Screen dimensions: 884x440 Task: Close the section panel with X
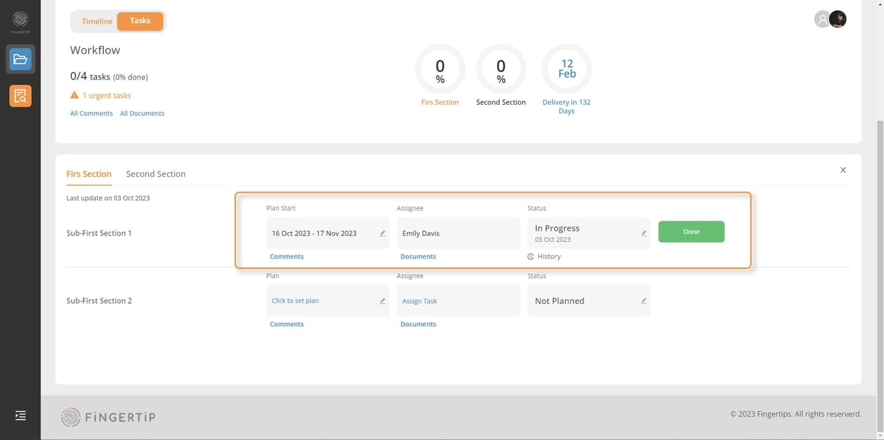coord(843,170)
